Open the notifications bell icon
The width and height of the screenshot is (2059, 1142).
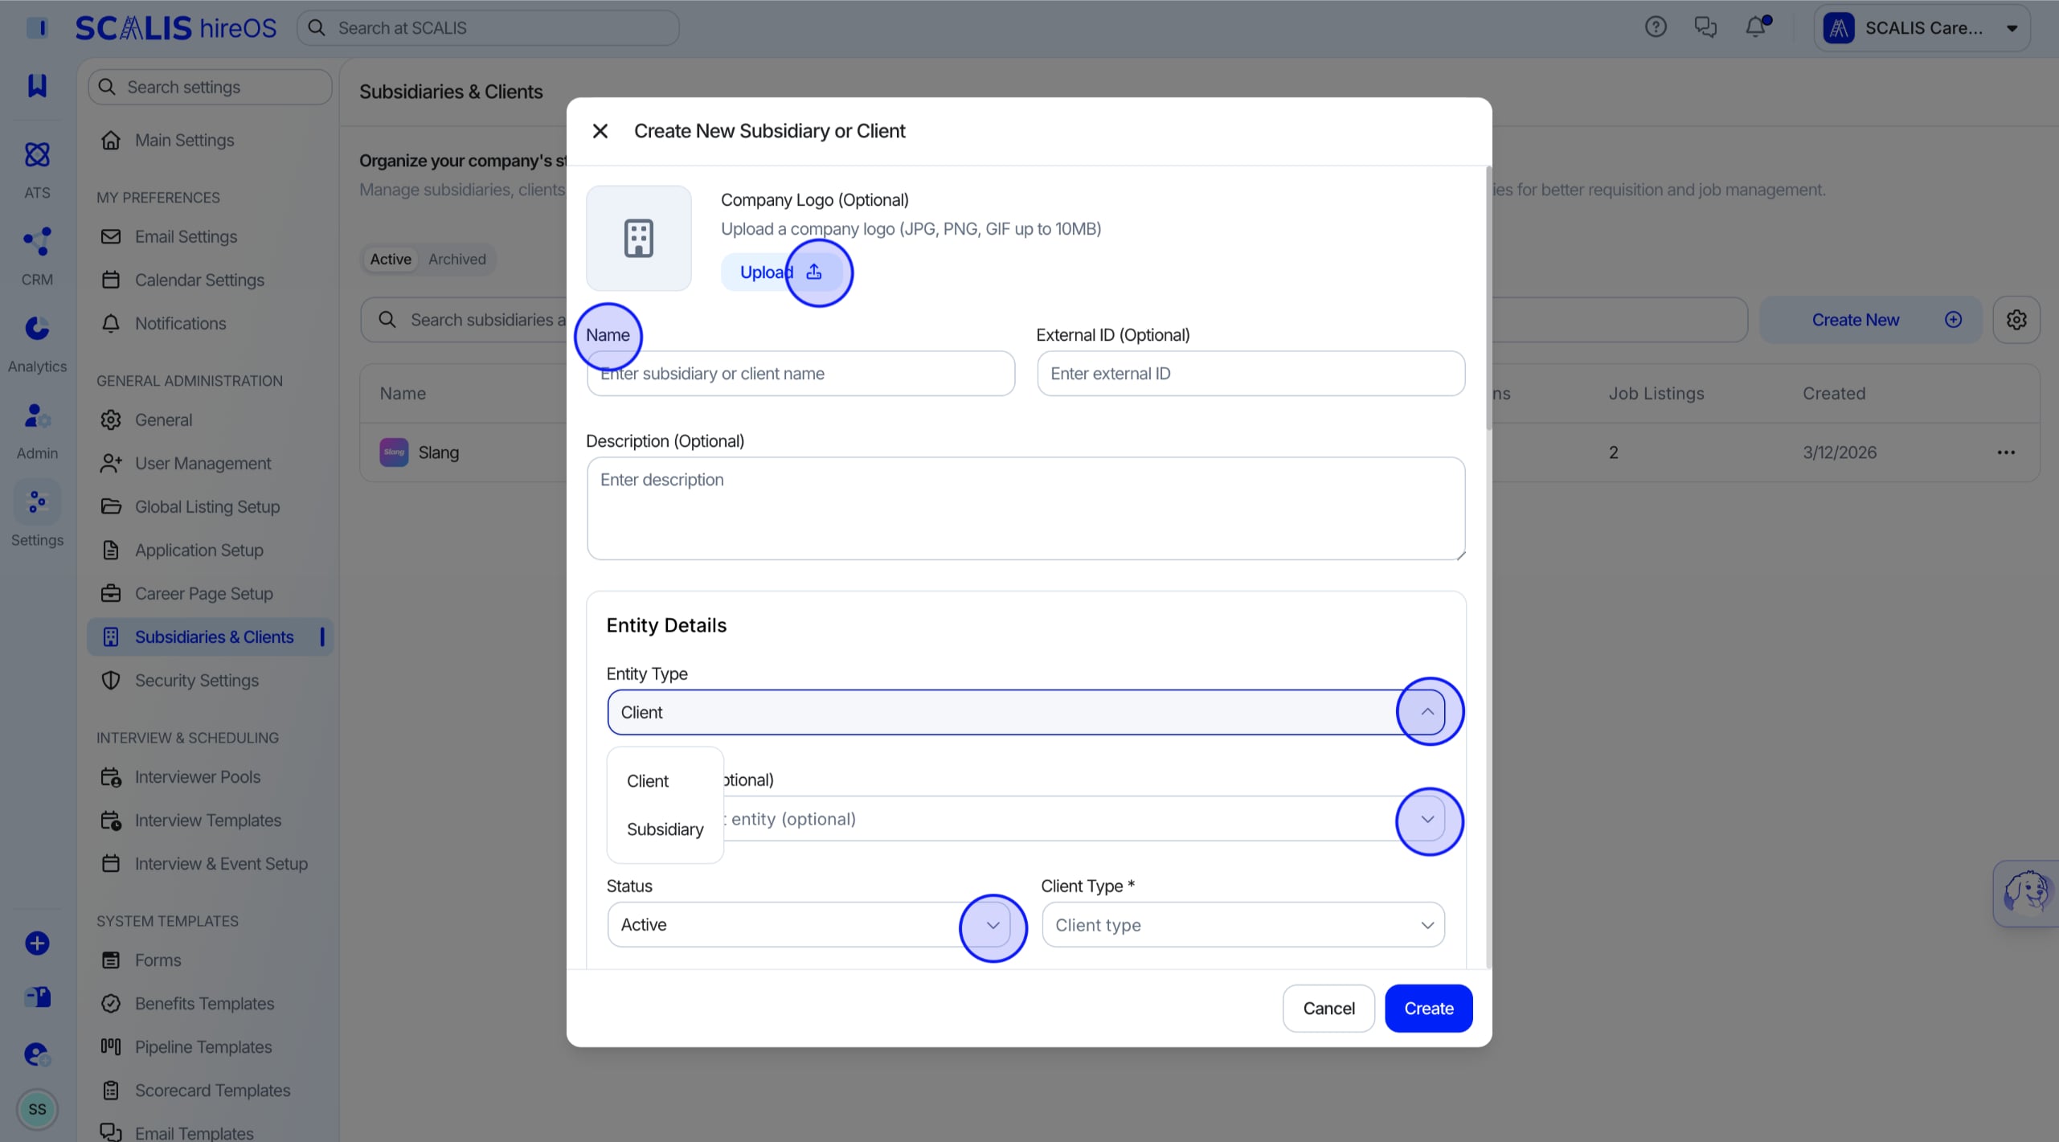(x=1756, y=27)
